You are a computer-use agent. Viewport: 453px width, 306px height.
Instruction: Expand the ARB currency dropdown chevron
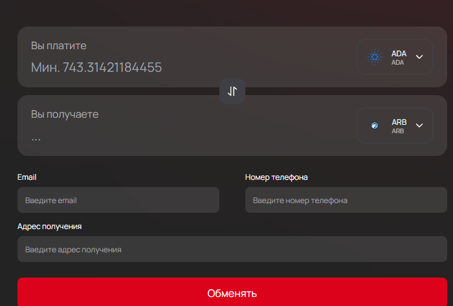click(x=419, y=126)
